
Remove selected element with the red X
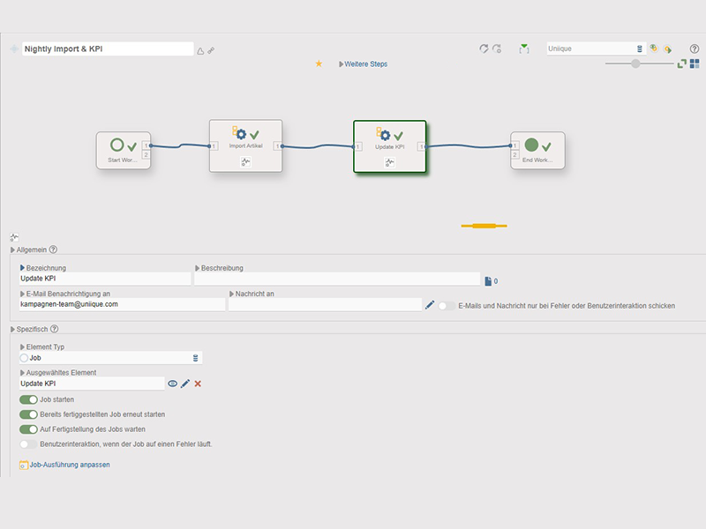click(198, 384)
